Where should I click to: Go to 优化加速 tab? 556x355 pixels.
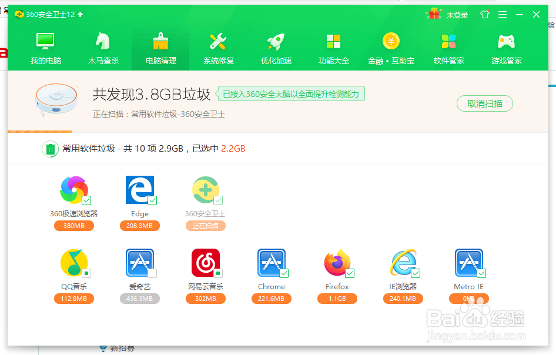[x=276, y=48]
